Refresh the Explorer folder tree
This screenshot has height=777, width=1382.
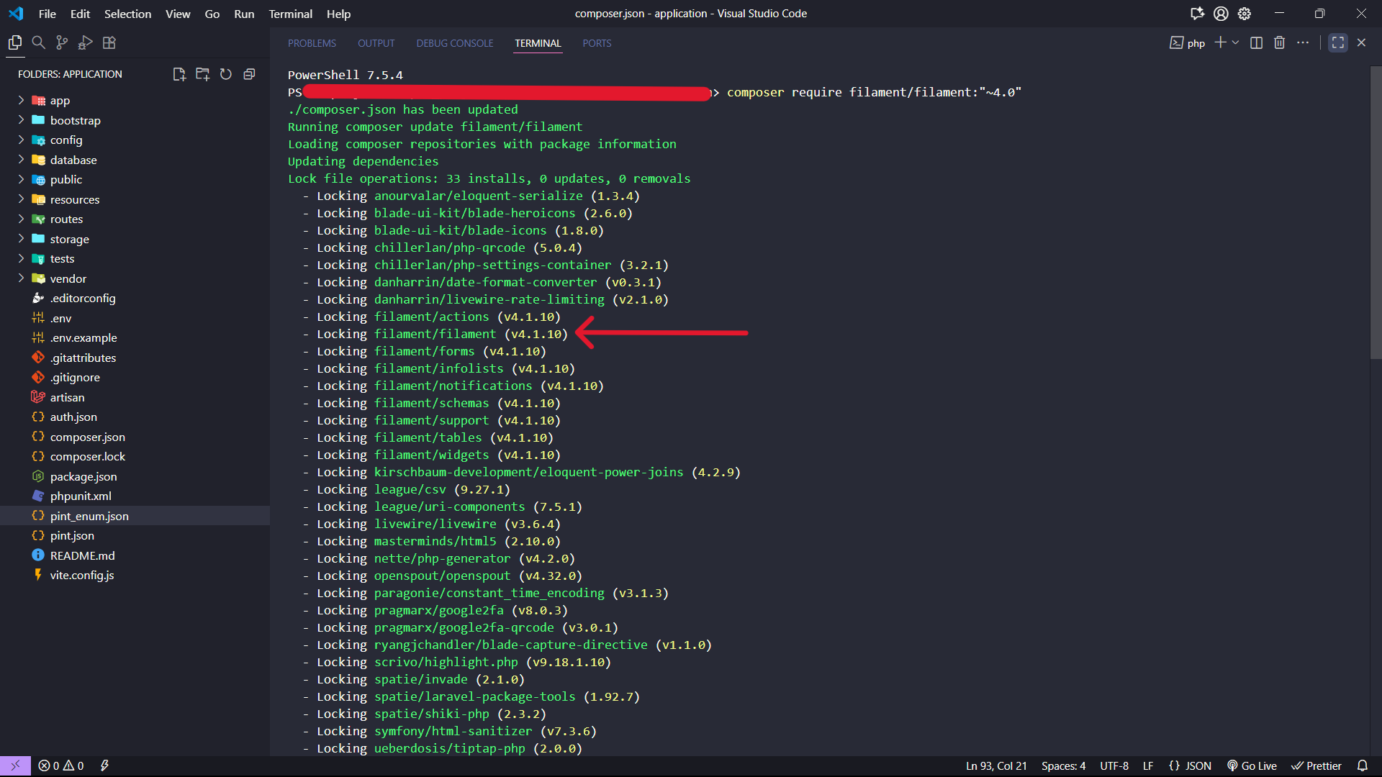(226, 74)
